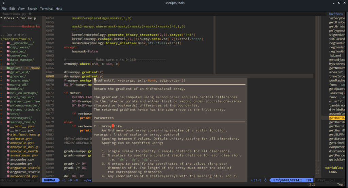Collapse the variables section in the tag list
The image size is (348, 188).
pos(318,168)
